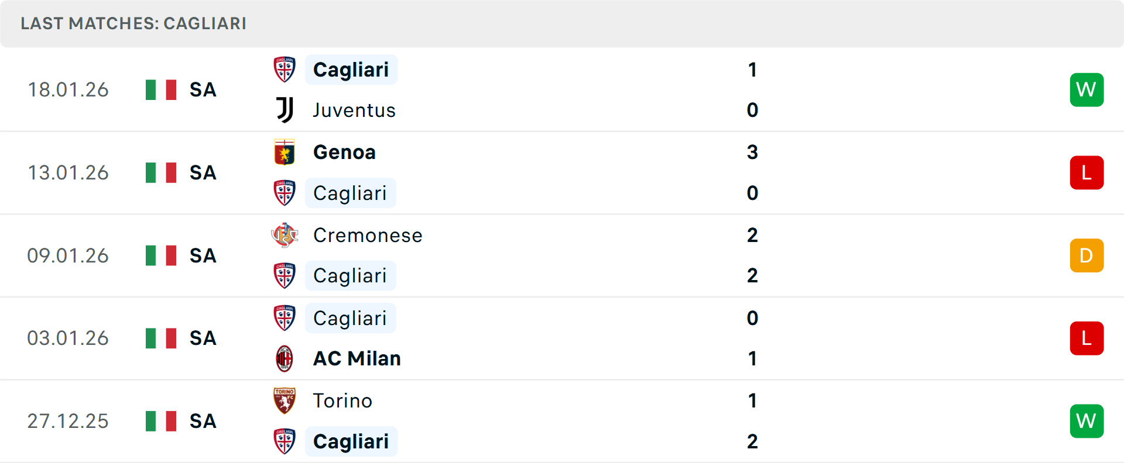Select the 09.01.26 match date

(x=68, y=255)
